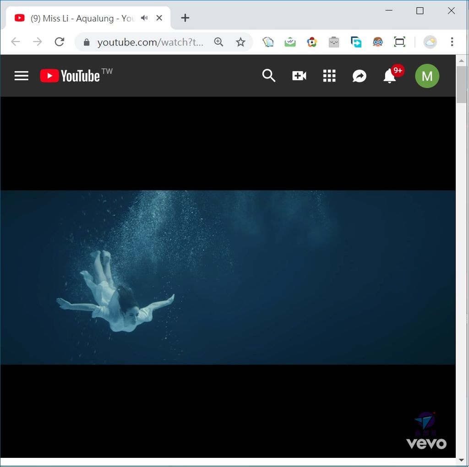Maximize the Chrome window
The width and height of the screenshot is (469, 467).
[x=420, y=11]
